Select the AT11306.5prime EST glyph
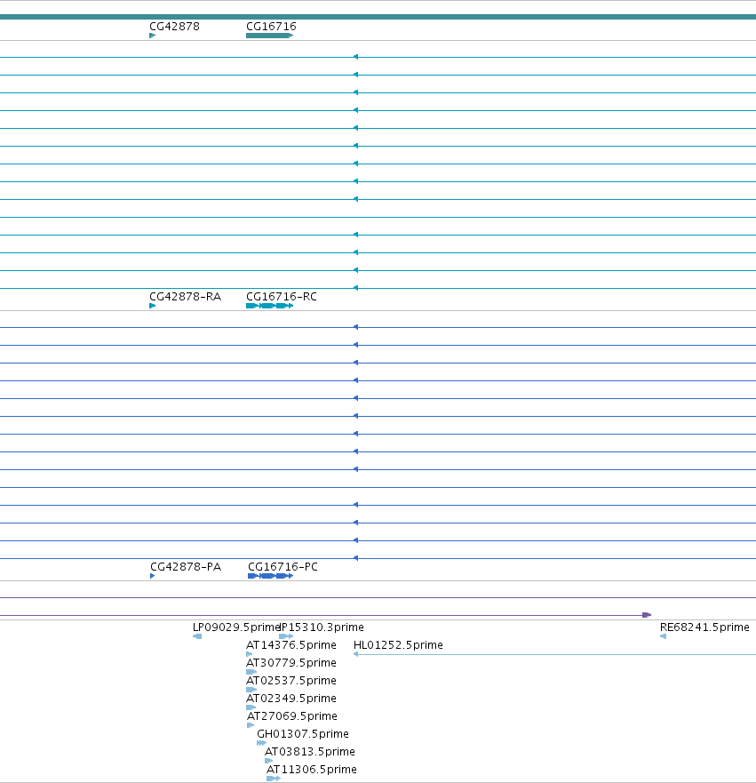This screenshot has width=756, height=783. coord(274,779)
